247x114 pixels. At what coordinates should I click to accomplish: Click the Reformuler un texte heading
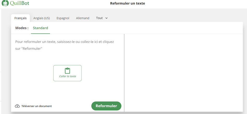coord(128,3)
